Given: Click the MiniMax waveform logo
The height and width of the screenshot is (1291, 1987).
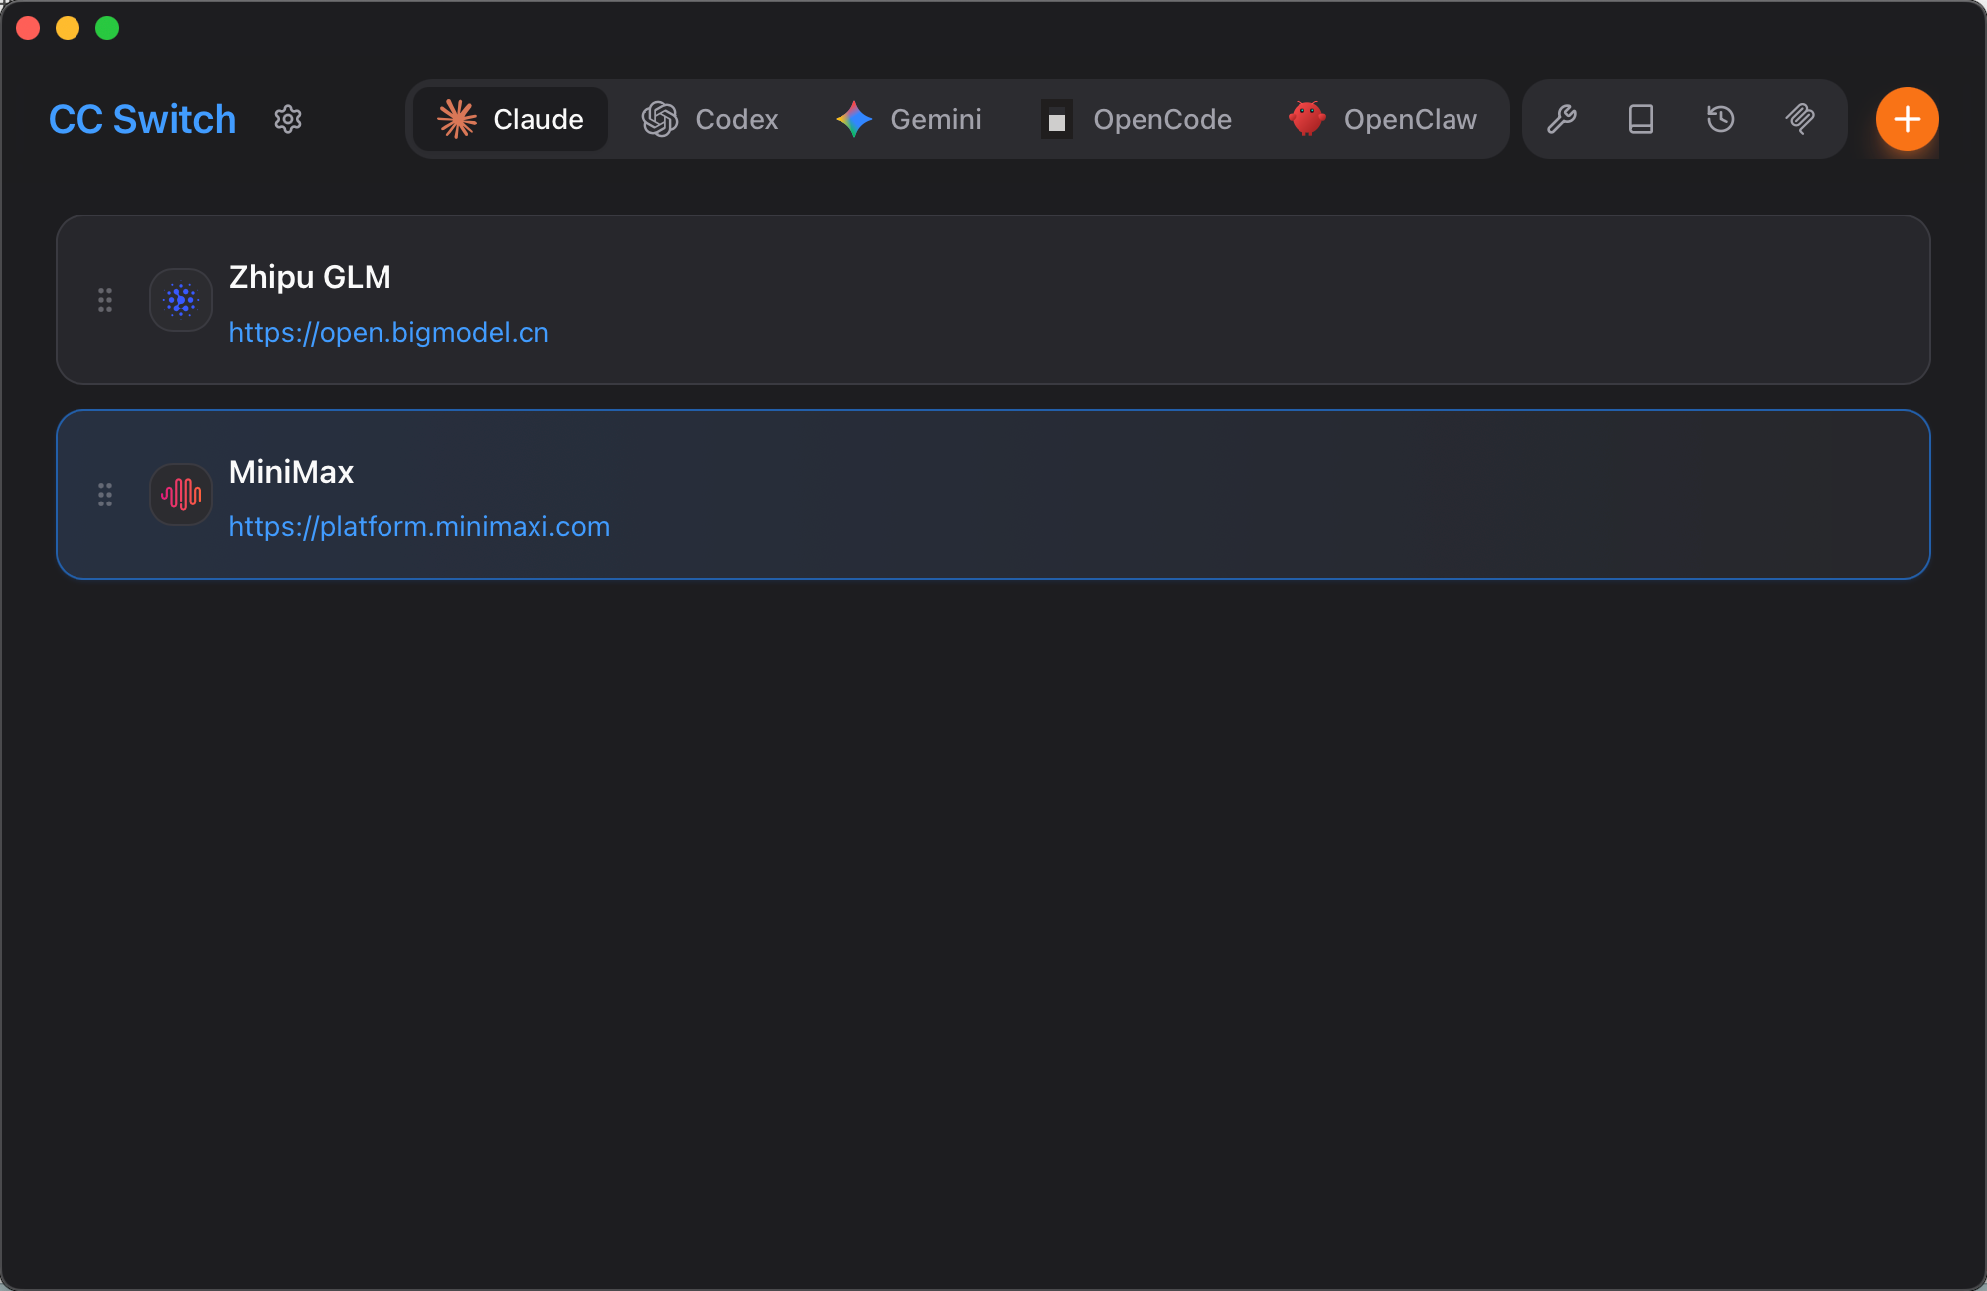Looking at the screenshot, I should coord(181,494).
